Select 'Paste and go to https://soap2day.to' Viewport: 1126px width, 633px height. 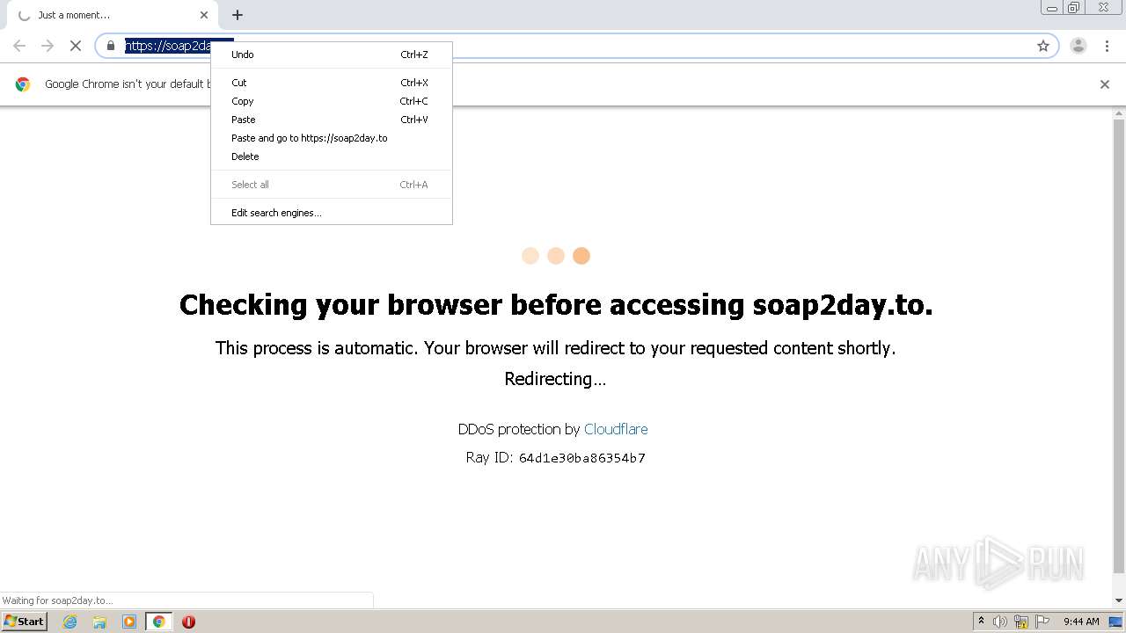(x=332, y=138)
